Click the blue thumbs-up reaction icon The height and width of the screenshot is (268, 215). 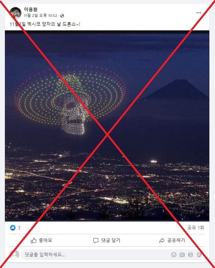click(x=13, y=228)
